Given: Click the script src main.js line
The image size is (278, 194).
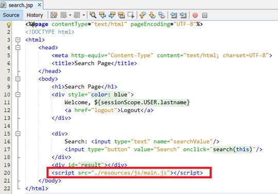Looking at the screenshot, I should click(x=127, y=173).
